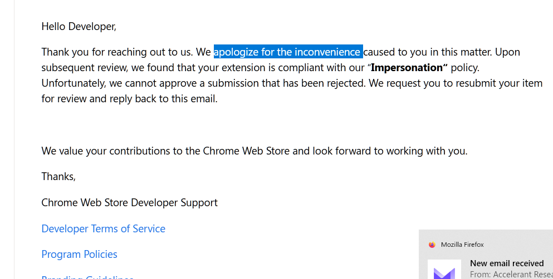Open the New email received notification title

pyautogui.click(x=507, y=263)
